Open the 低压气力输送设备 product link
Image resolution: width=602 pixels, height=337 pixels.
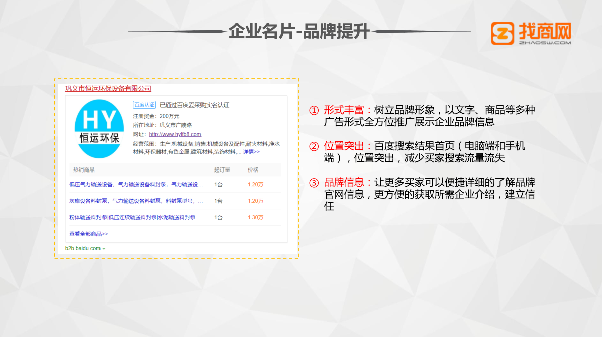pos(136,184)
